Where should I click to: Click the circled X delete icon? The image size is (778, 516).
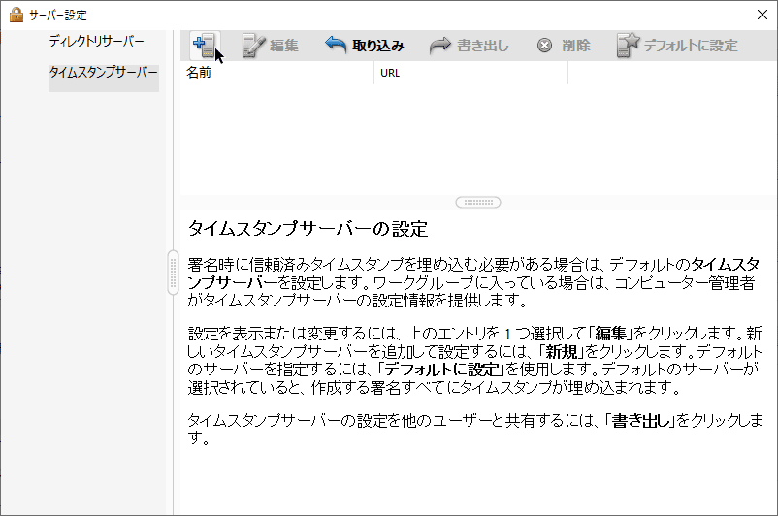(545, 45)
